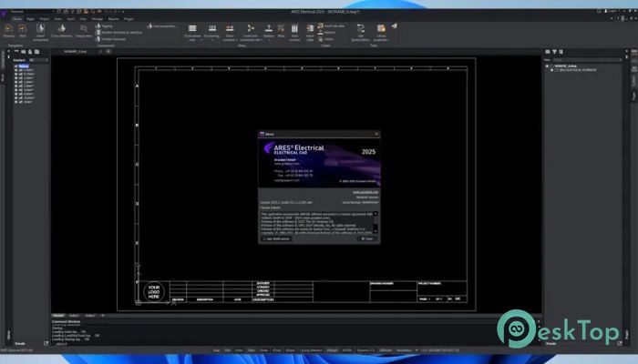Toggle Cycling Selection in status bar
The height and width of the screenshot is (364, 638).
coord(311,350)
